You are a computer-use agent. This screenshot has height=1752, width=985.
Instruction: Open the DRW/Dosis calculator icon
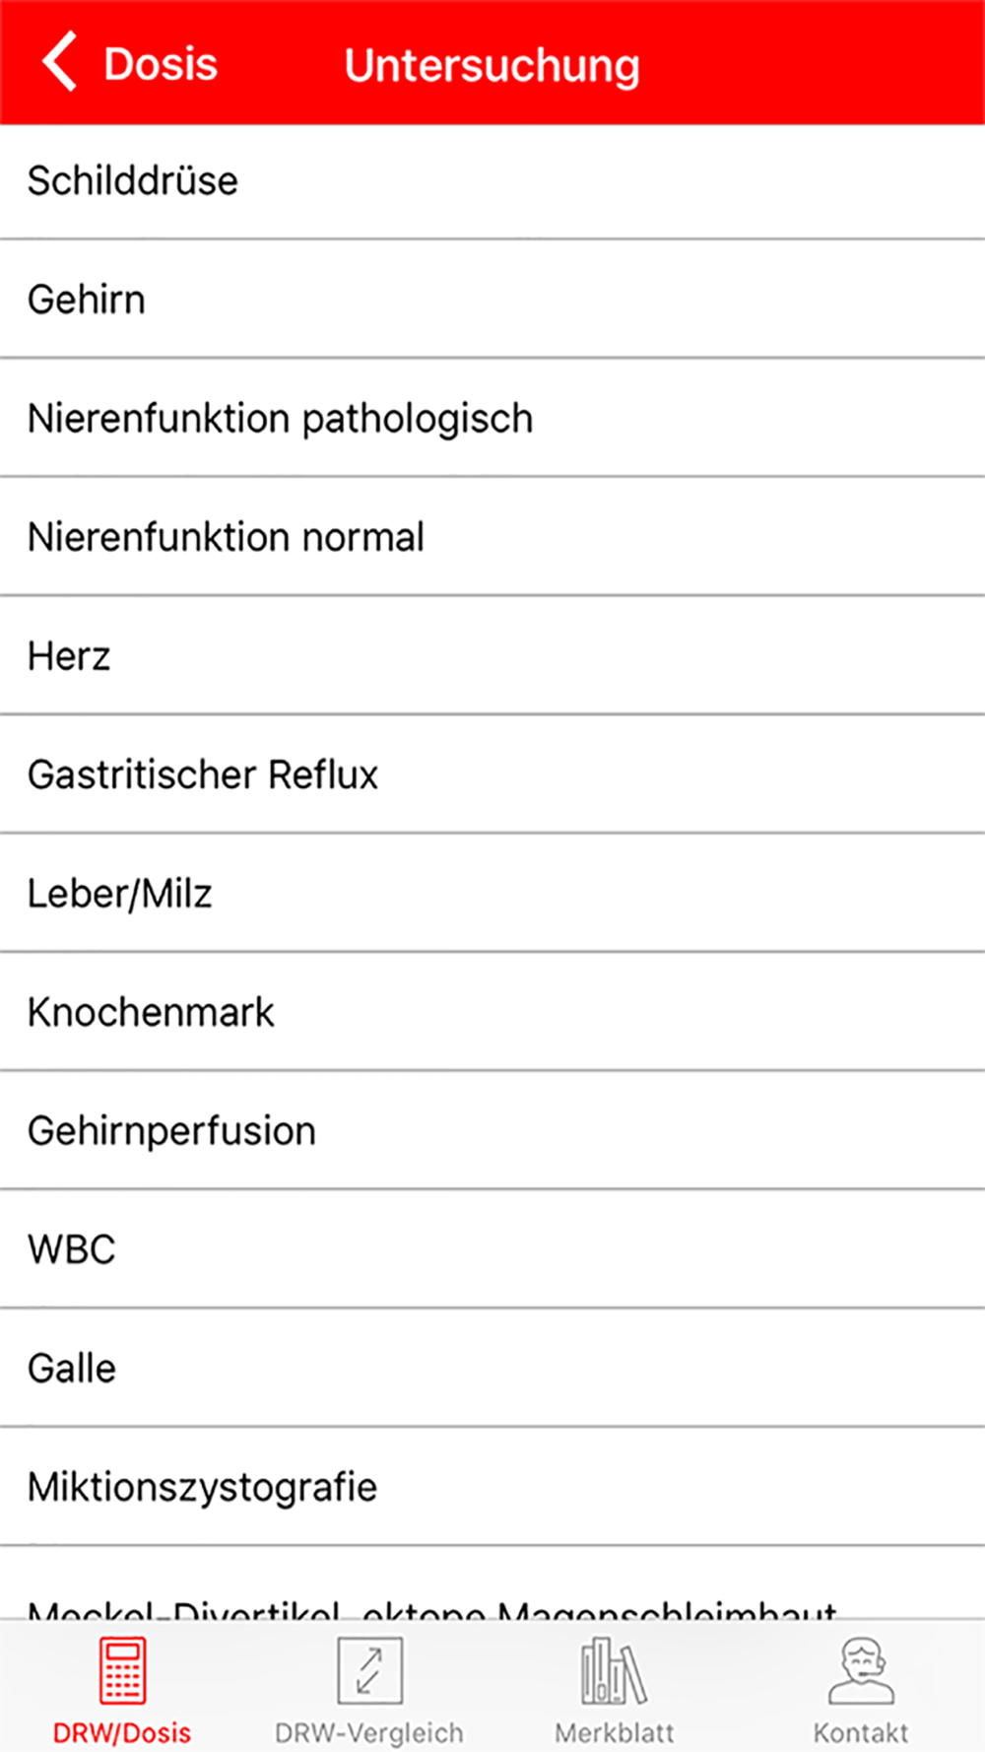click(123, 1670)
